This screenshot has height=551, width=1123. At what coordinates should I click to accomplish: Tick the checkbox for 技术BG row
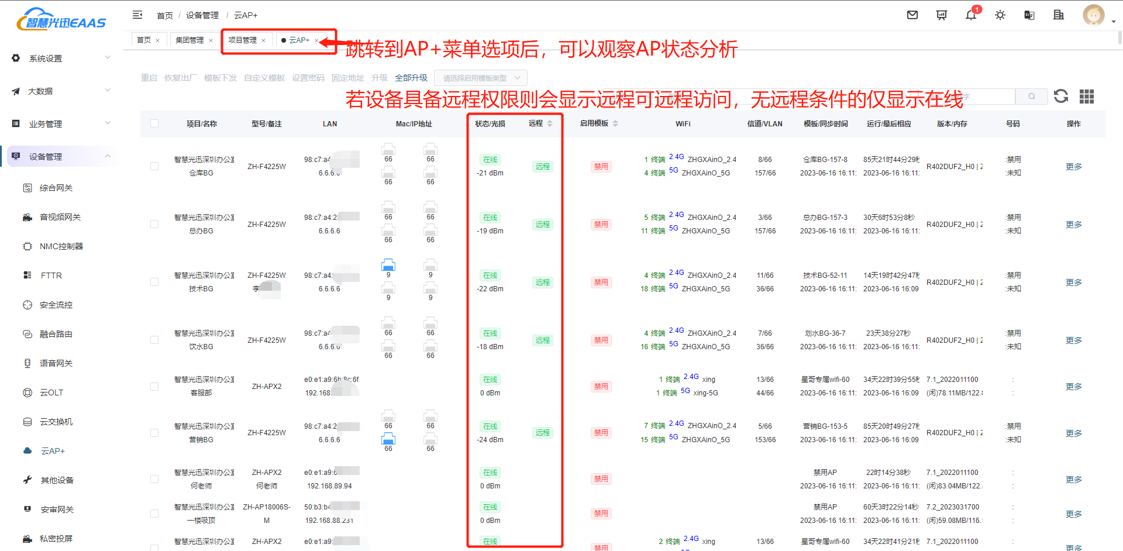[154, 282]
